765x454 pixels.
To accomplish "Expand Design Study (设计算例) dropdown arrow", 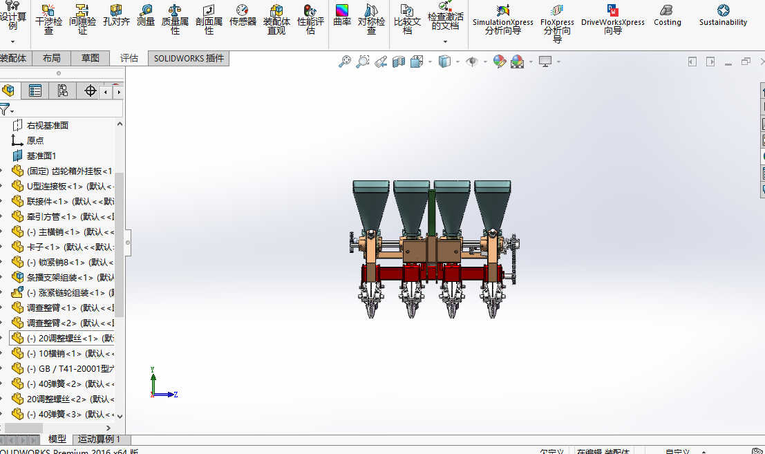I will tap(12, 42).
